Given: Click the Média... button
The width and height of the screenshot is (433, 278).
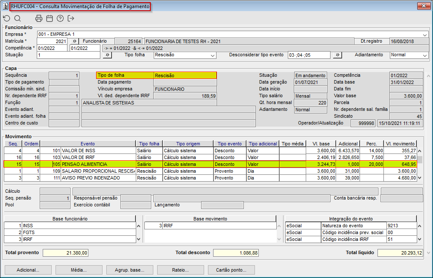Looking at the screenshot, I should [x=79, y=270].
